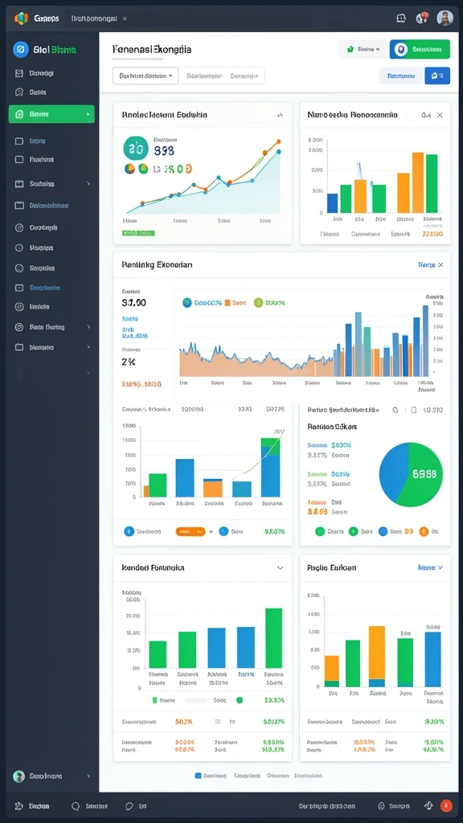The height and width of the screenshot is (823, 463).
Task: Expand the green highlighted sidebar item arrow
Action: click(88, 114)
